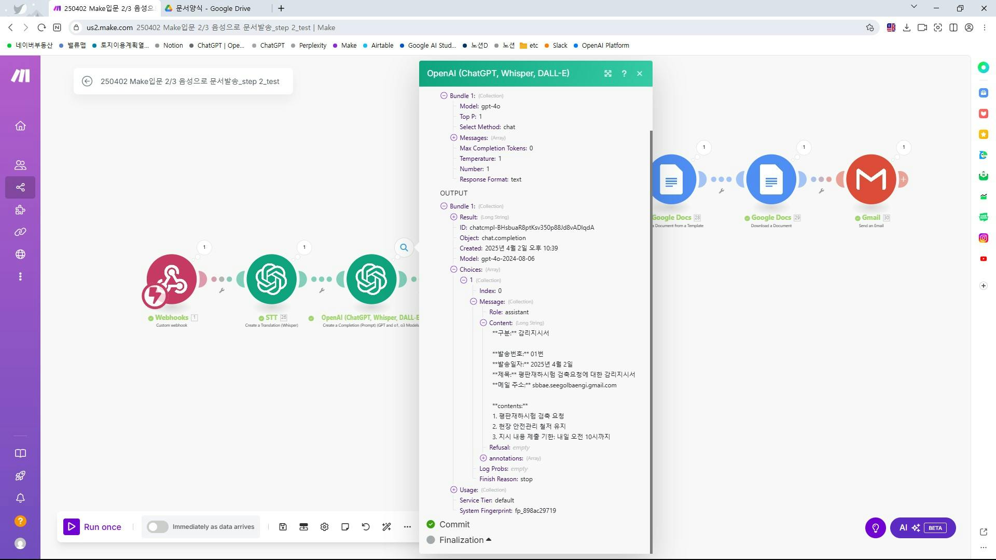996x560 pixels.
Task: Click the auto-align magic wand icon
Action: pos(386,527)
